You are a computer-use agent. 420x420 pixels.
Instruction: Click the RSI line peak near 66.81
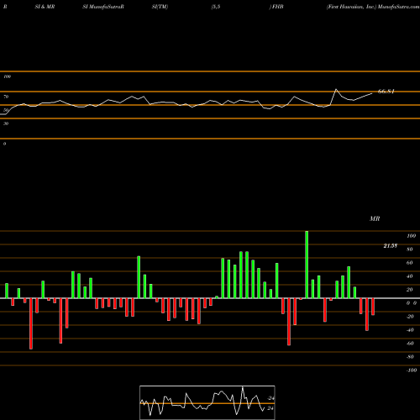[336, 89]
